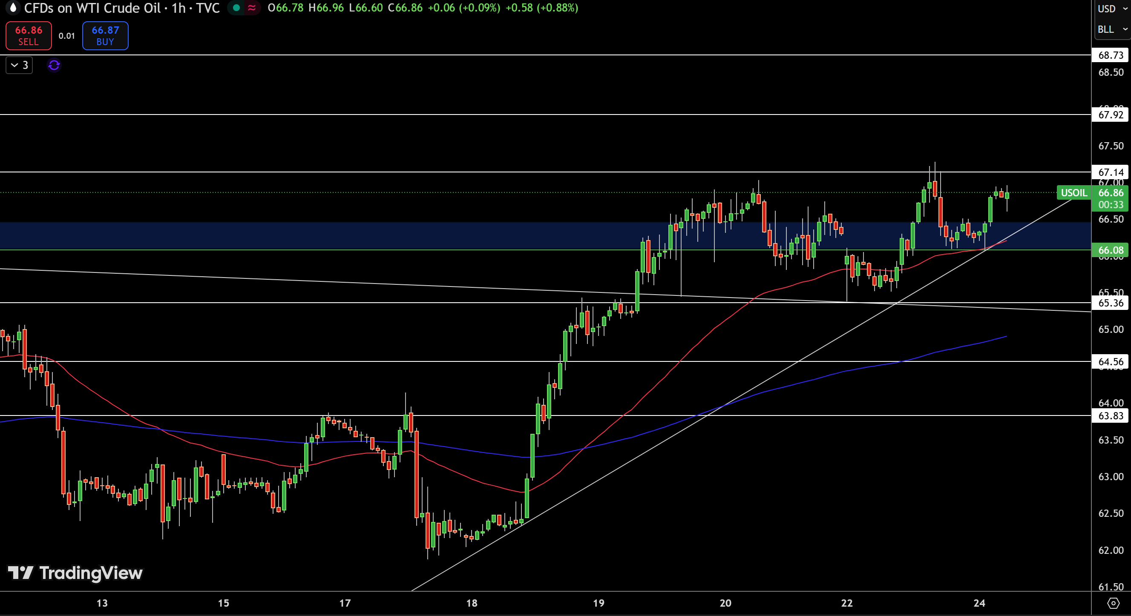Select the 68.73 horizontal line label
The width and height of the screenshot is (1131, 616).
pos(1111,55)
